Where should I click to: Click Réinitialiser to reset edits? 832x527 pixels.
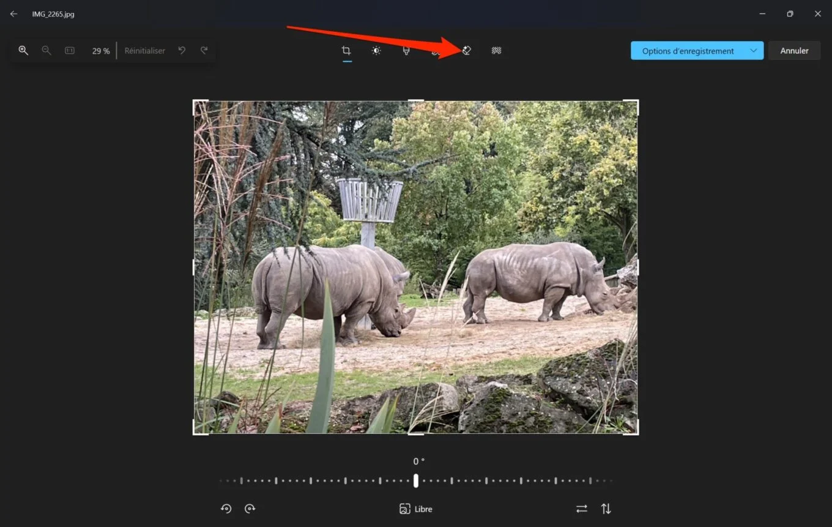[145, 51]
